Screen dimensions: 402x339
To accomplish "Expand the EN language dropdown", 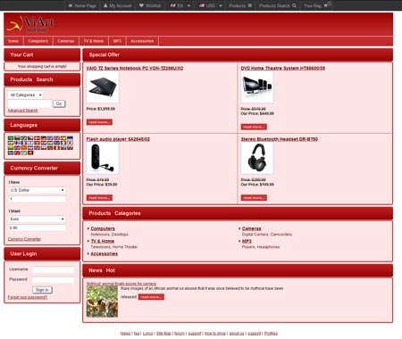I will pos(180,5).
